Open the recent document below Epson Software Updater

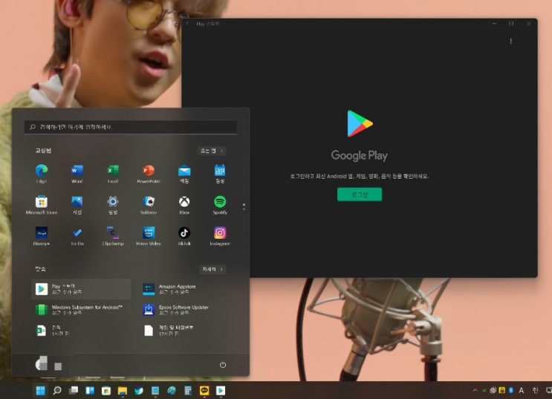tap(187, 331)
